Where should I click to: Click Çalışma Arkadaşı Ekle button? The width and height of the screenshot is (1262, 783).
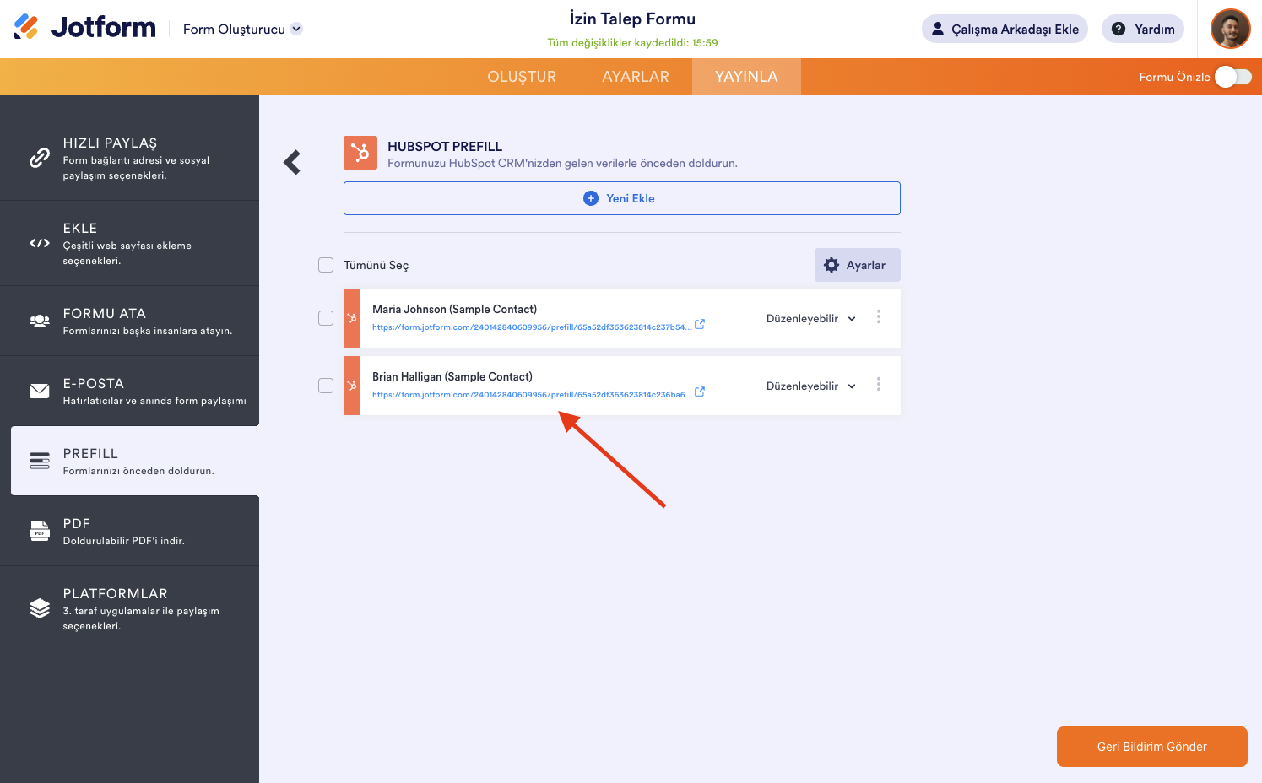tap(1005, 29)
